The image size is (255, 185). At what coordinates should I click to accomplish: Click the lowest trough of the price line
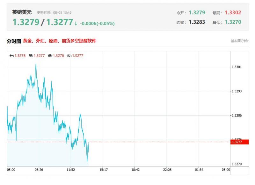click(87, 161)
